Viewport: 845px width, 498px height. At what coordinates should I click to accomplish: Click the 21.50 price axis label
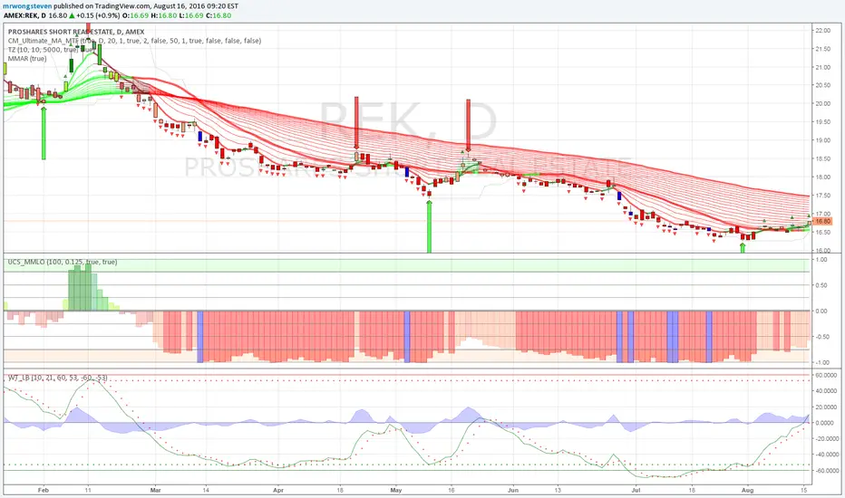[823, 49]
